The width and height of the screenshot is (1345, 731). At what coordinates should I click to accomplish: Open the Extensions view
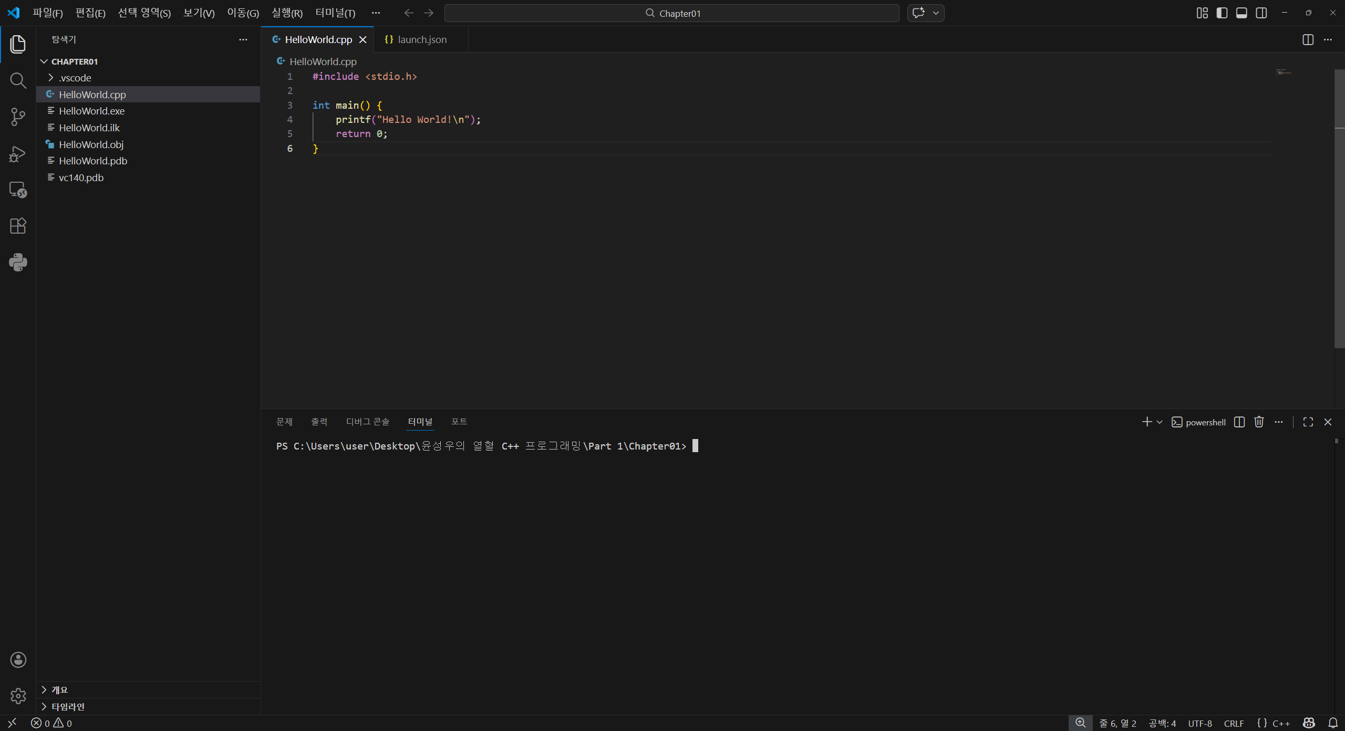click(18, 226)
